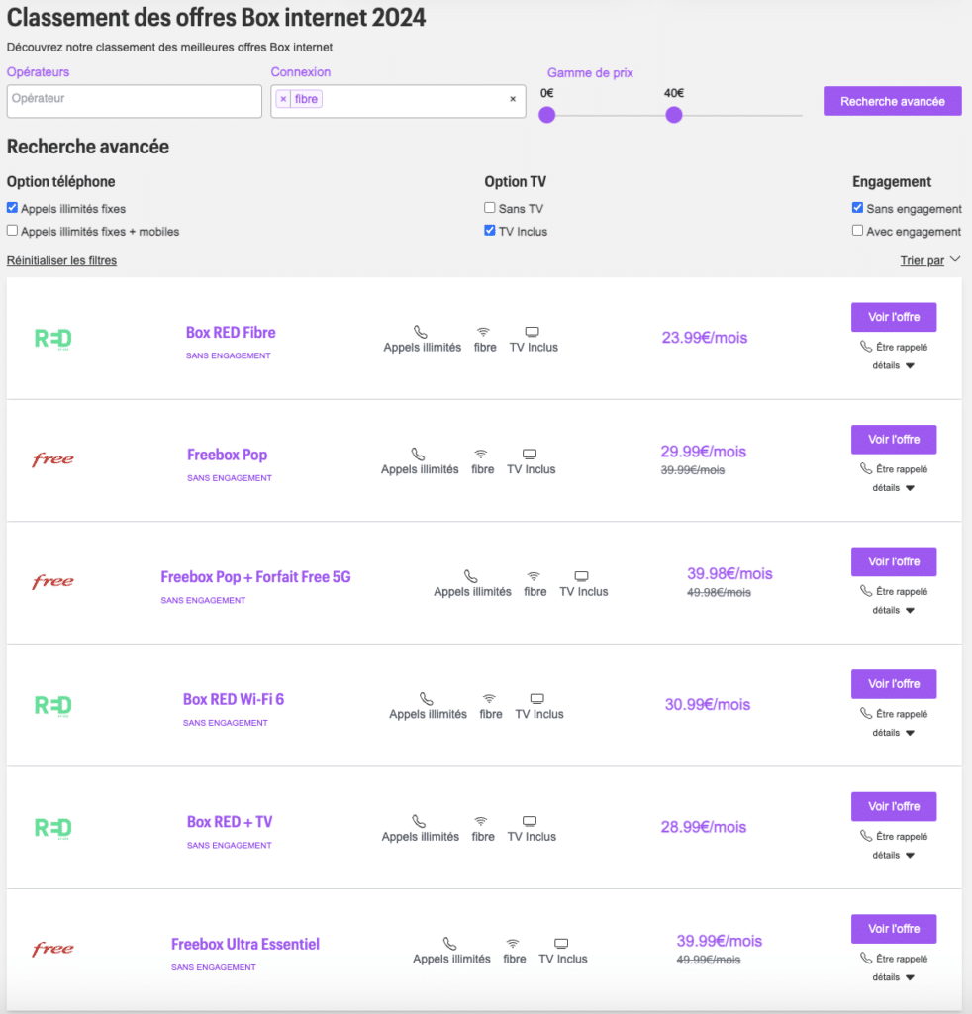Screen dimensions: 972x1014
Task: Click the wifi fibre icon in Freebox Pop row
Action: coord(482,455)
